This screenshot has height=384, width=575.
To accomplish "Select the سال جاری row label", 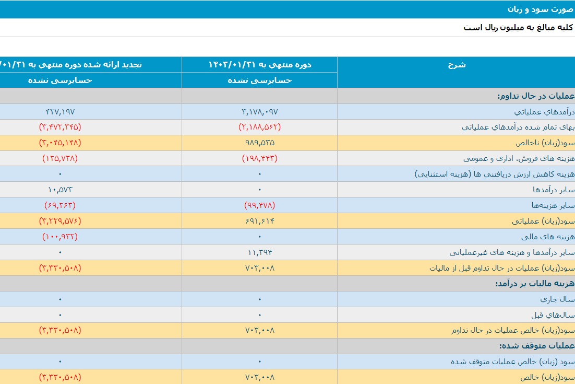I will [x=557, y=299].
